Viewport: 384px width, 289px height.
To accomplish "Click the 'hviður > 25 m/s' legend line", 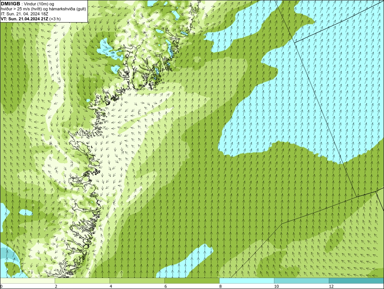I will click(x=43, y=9).
